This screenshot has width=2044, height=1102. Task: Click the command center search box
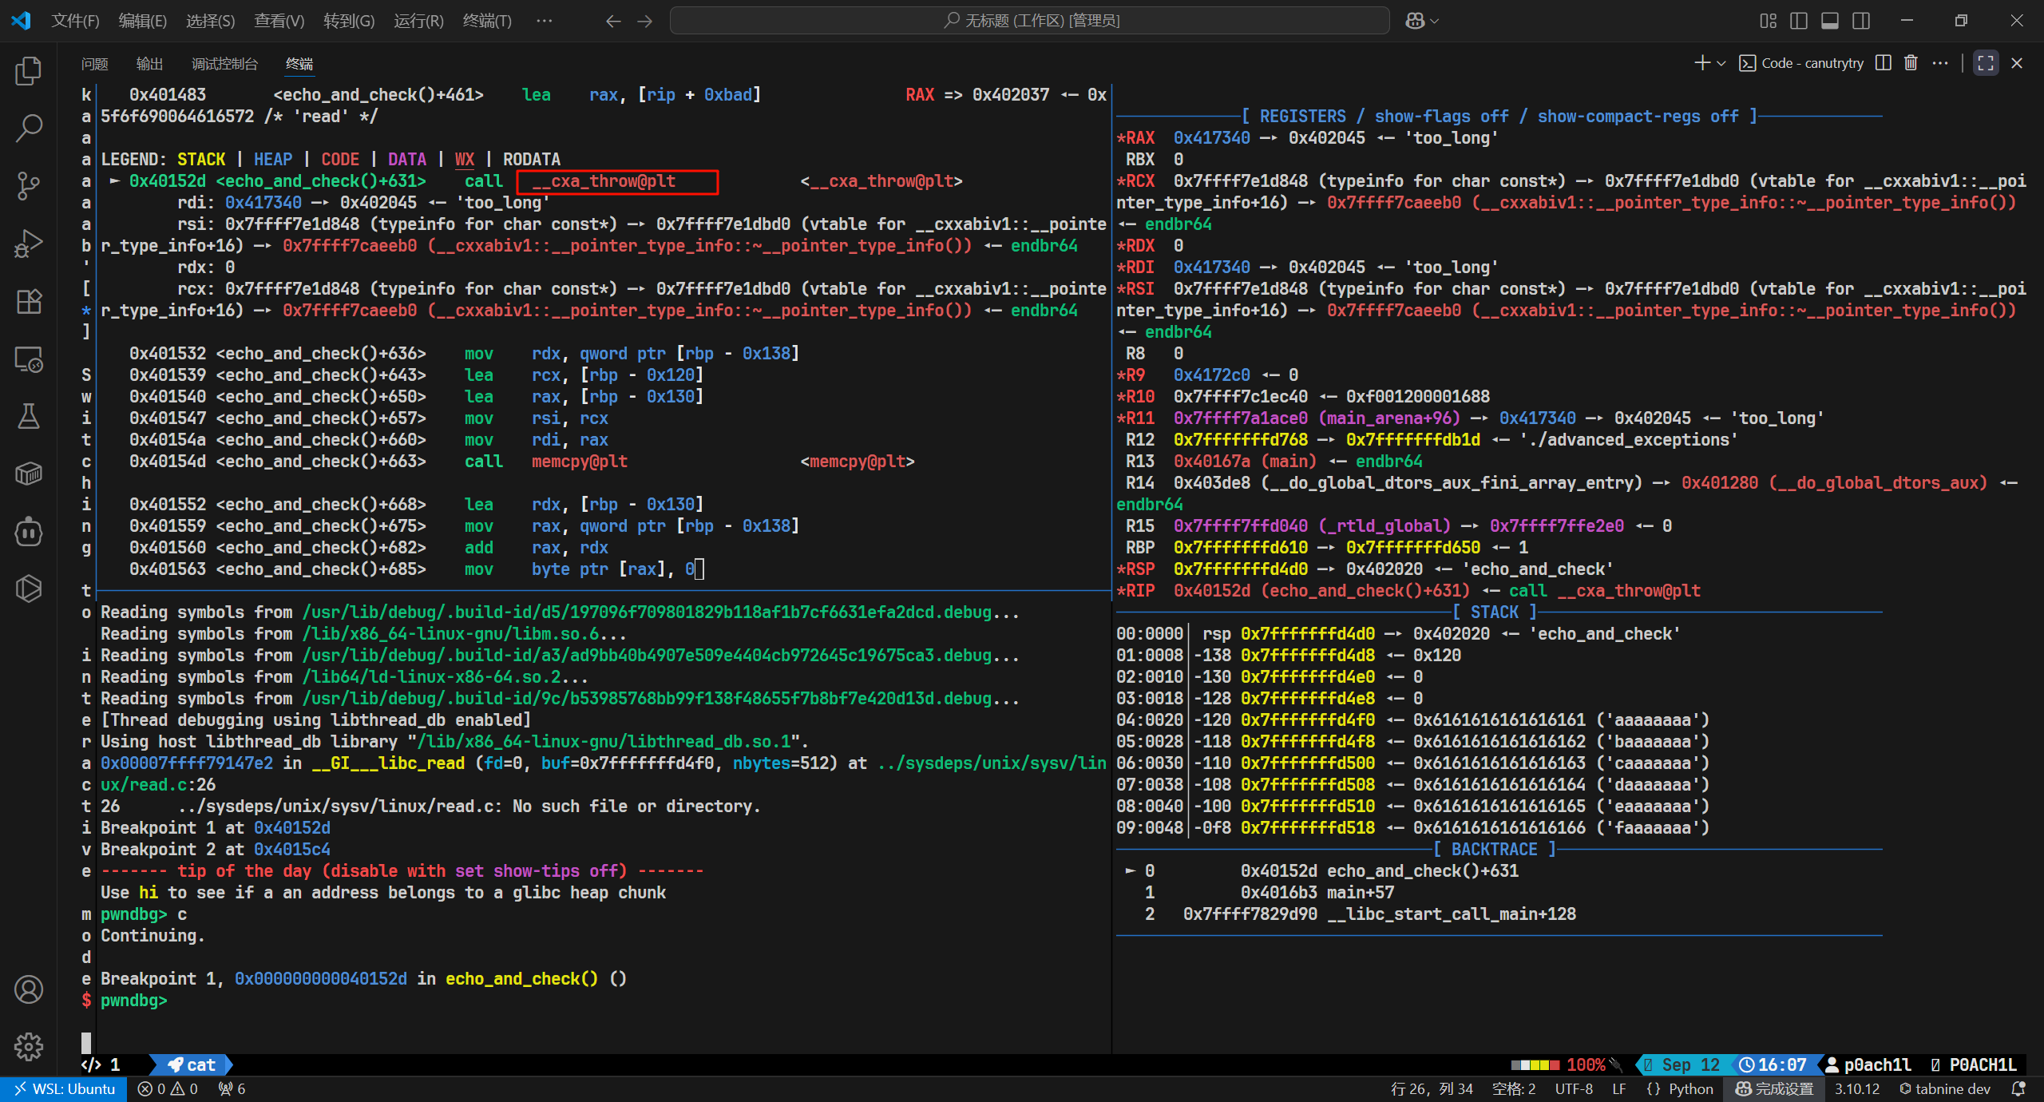pos(1030,21)
